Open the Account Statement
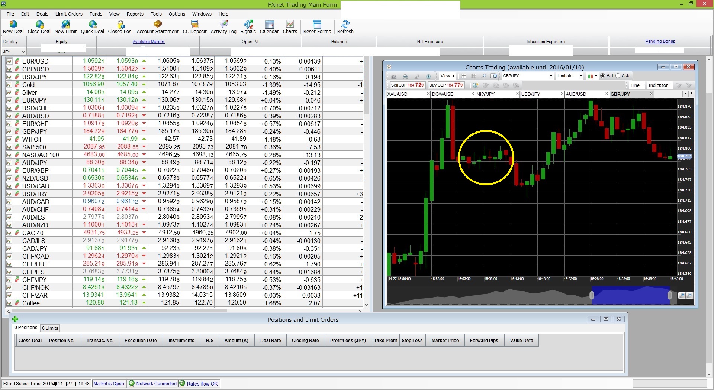714x390 pixels. click(158, 27)
